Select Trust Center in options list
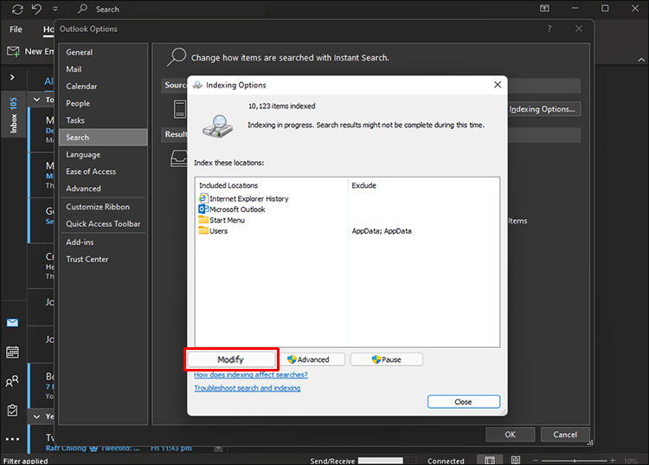The height and width of the screenshot is (465, 649). pos(87,259)
